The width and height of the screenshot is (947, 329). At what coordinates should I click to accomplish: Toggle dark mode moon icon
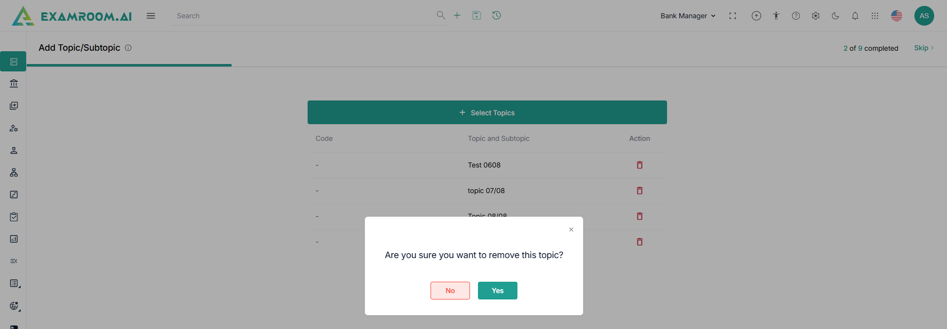pyautogui.click(x=835, y=16)
